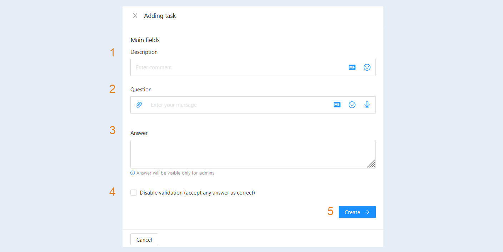Click the 'Description' label
503x252 pixels.
pos(144,52)
